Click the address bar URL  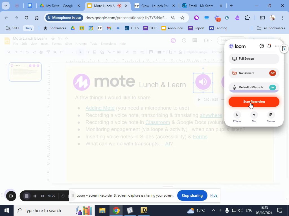coord(126,18)
